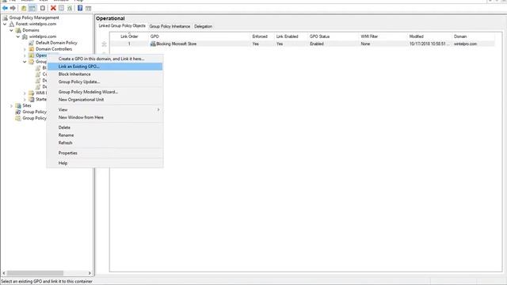Click the Refresh toolbar icon

(x=70, y=8)
